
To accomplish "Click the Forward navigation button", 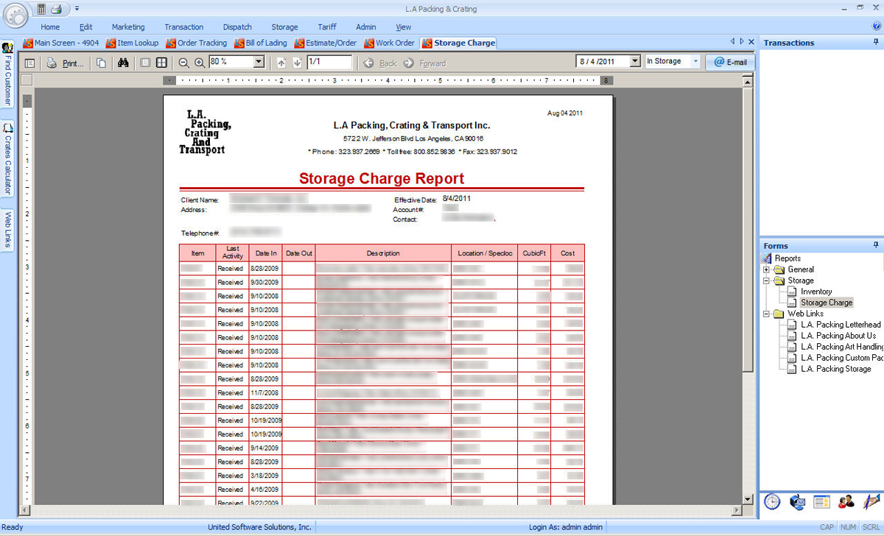I will [425, 63].
